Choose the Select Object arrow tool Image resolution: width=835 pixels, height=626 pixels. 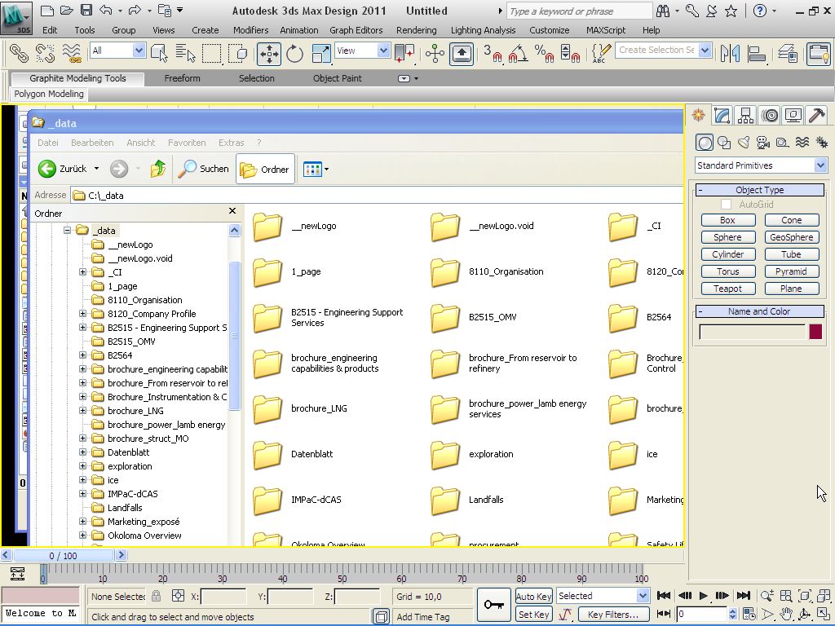(159, 53)
